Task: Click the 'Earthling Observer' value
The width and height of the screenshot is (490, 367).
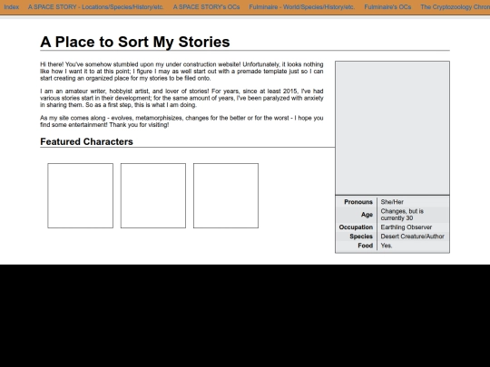Action: click(407, 227)
